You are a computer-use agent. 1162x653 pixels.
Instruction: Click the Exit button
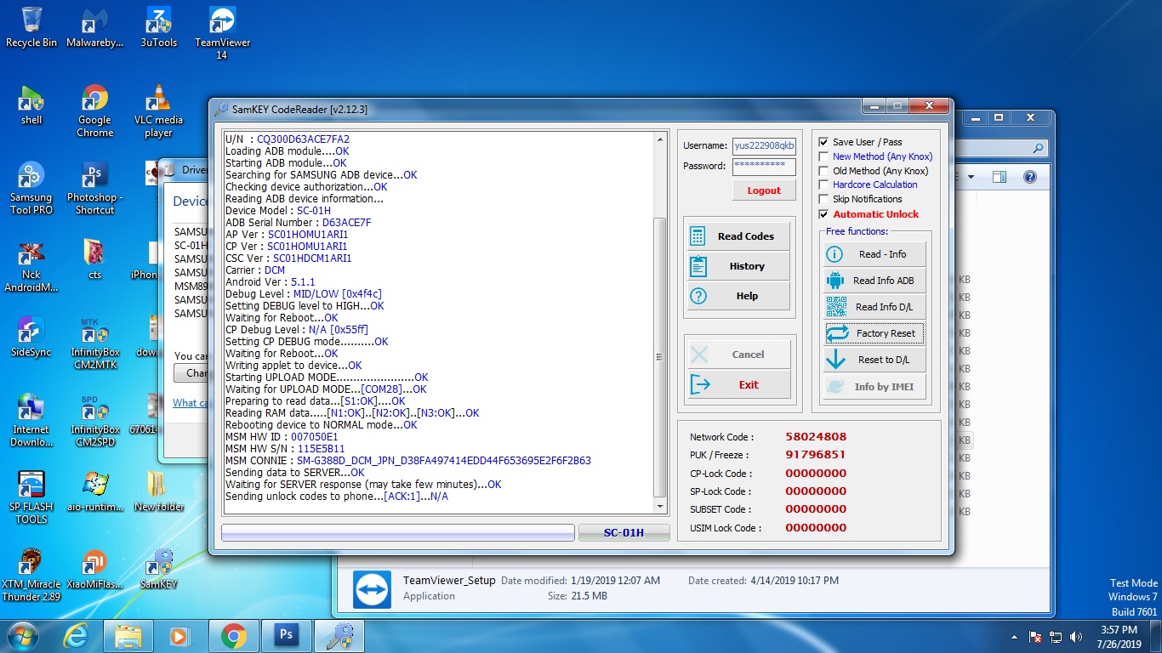738,384
